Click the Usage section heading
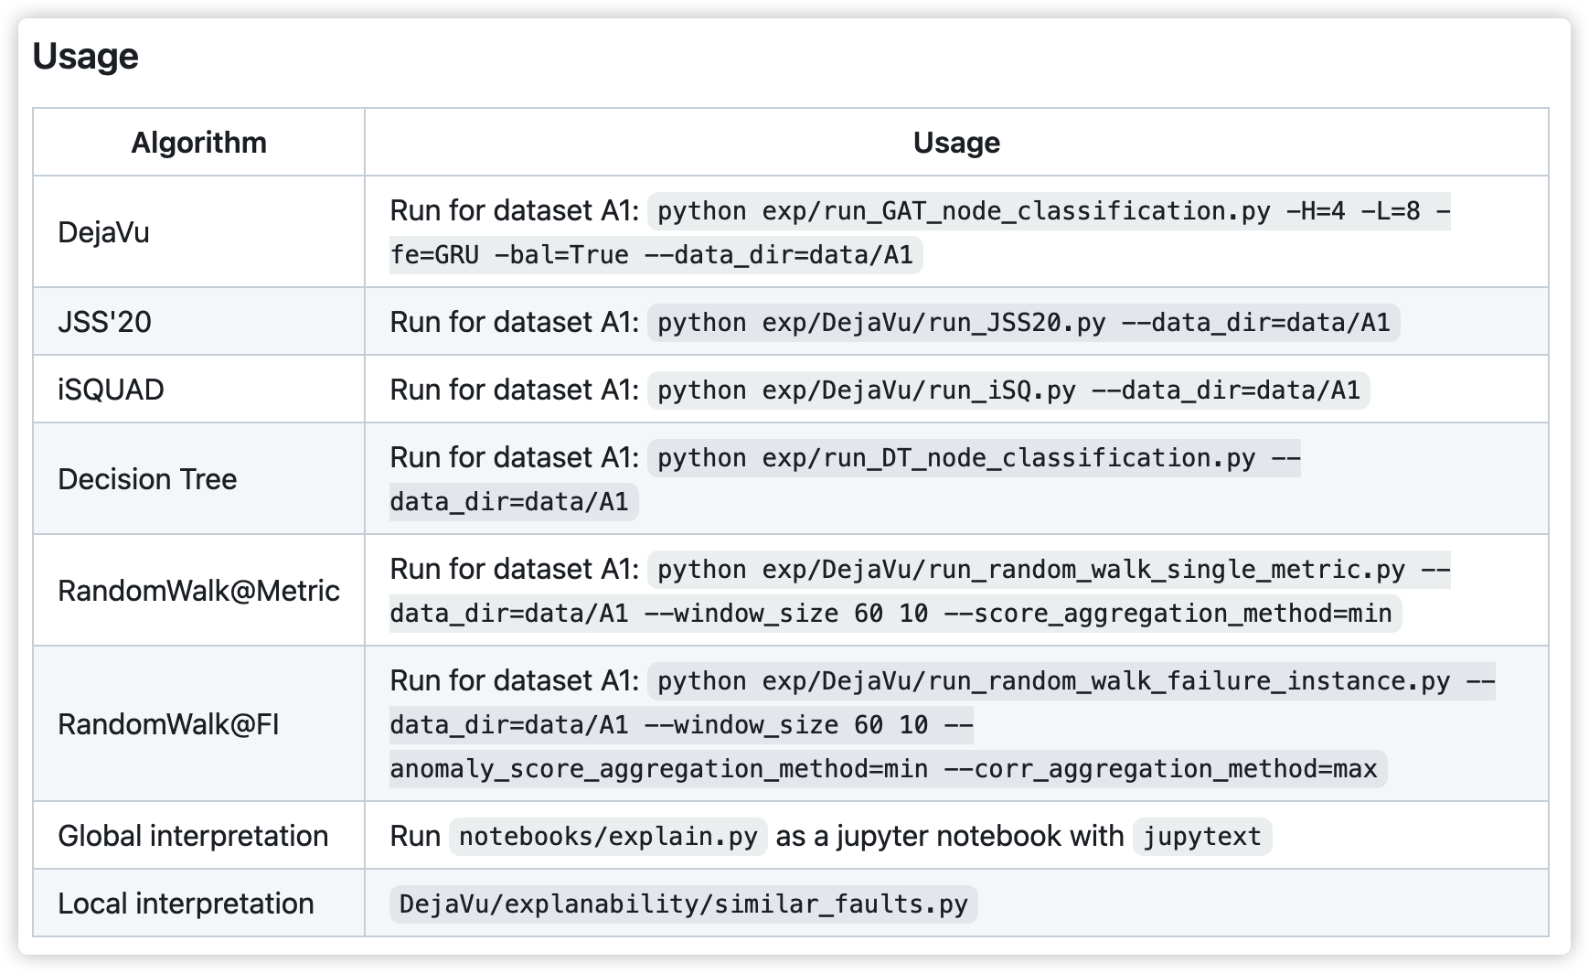 [x=85, y=57]
